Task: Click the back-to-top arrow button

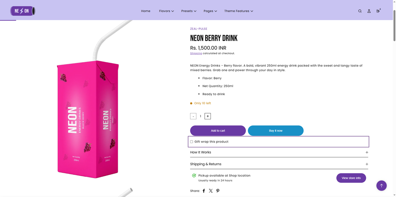Action: 381,185
